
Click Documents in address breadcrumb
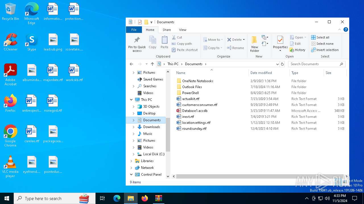click(x=194, y=64)
